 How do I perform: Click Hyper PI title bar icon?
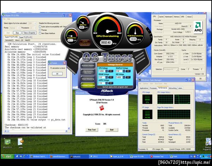[4, 16]
